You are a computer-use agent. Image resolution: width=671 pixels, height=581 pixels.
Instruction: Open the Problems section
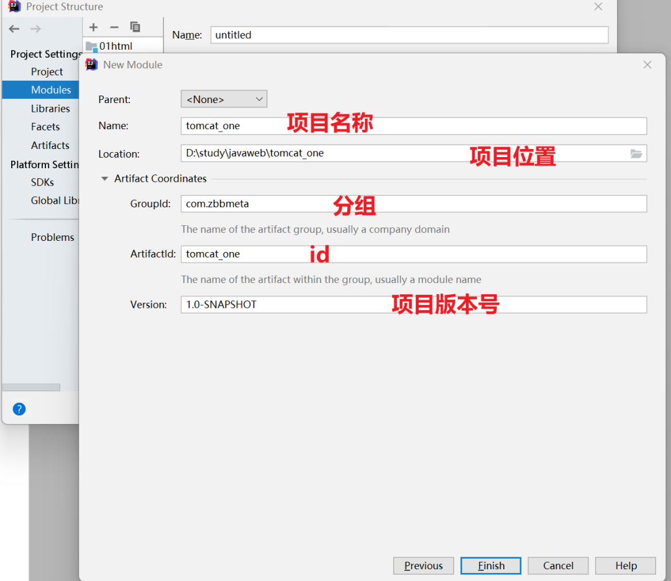[x=52, y=237]
